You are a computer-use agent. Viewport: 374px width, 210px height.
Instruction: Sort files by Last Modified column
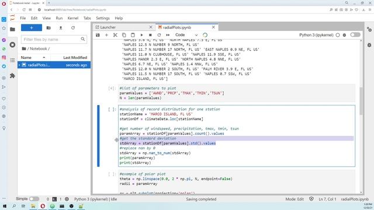click(x=71, y=58)
